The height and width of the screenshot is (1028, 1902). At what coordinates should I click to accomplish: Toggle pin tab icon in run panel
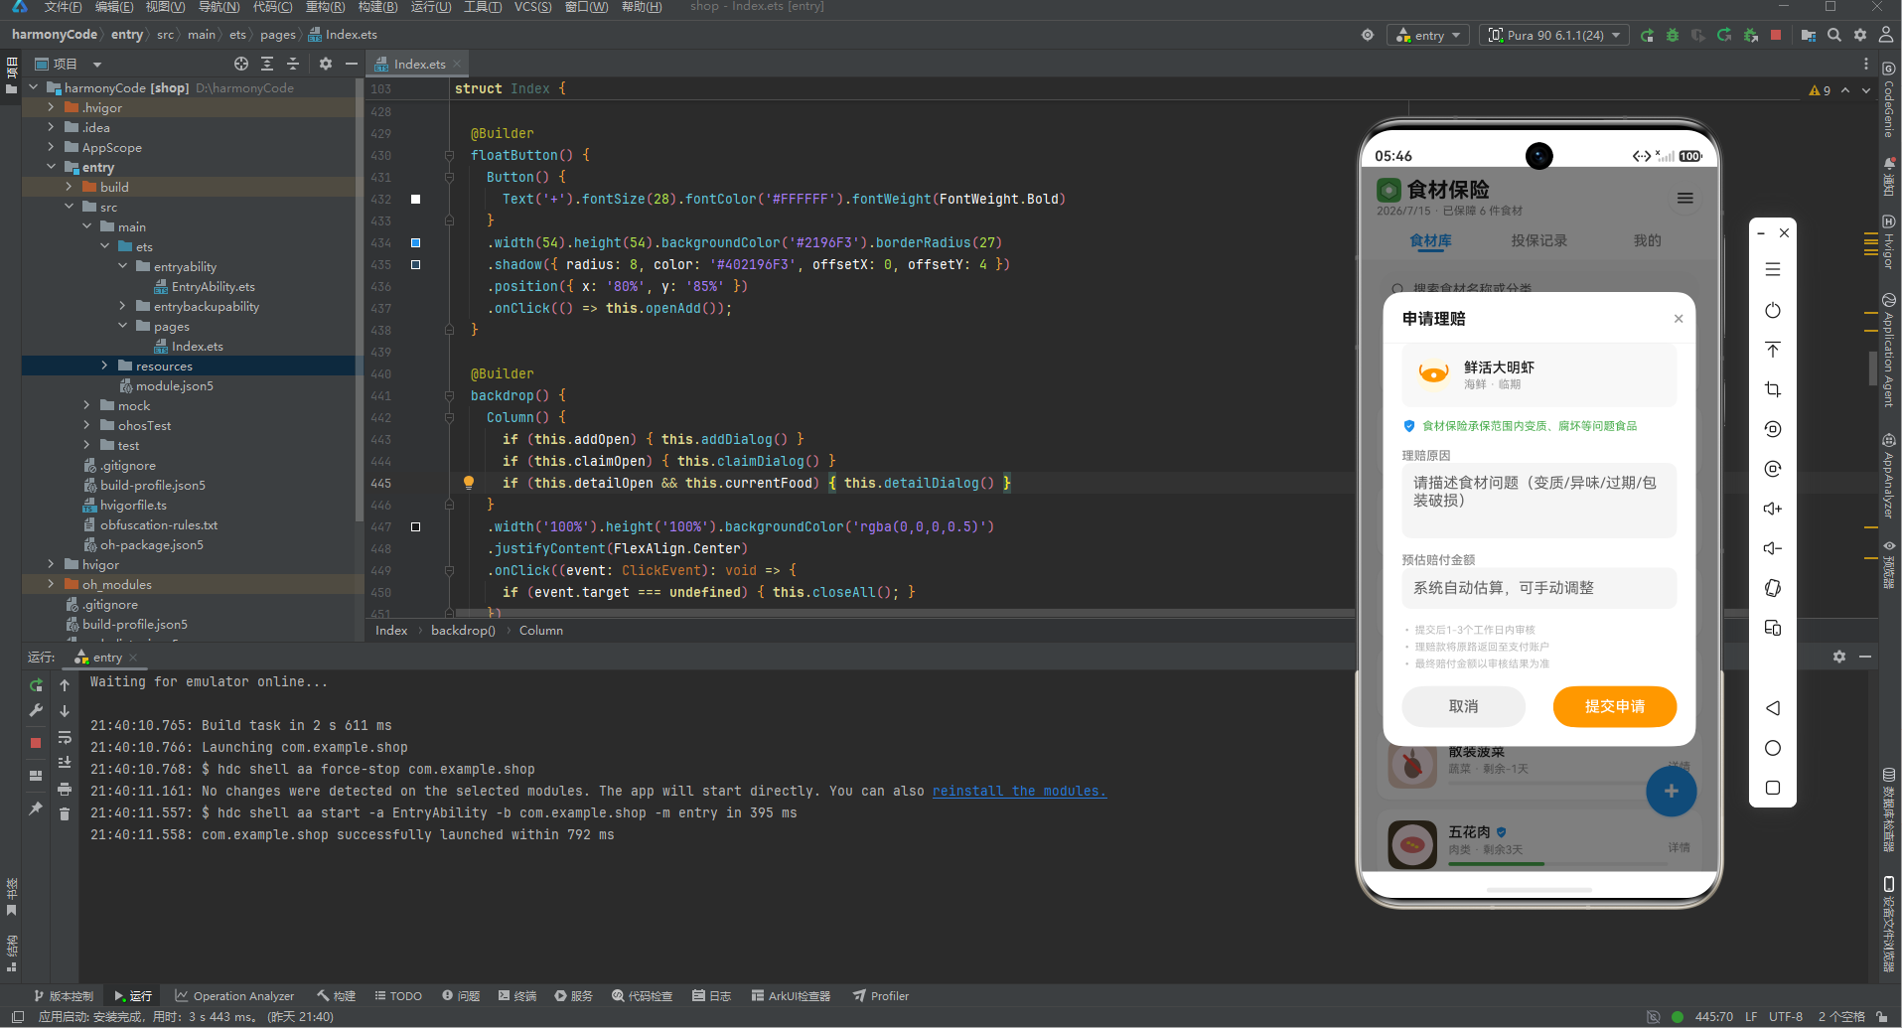[x=36, y=808]
